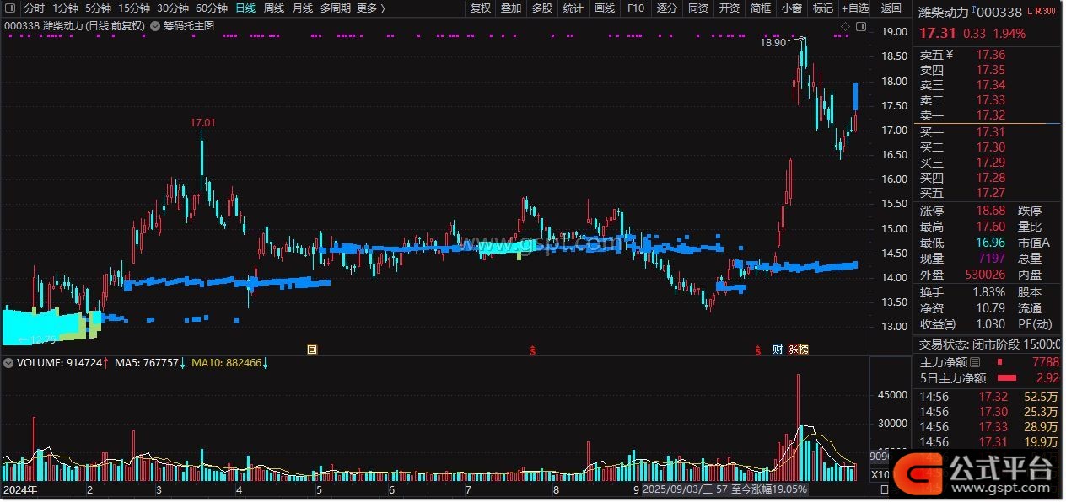Click the 返回 back button
Screen dimensions: 1066x502
tap(891, 8)
